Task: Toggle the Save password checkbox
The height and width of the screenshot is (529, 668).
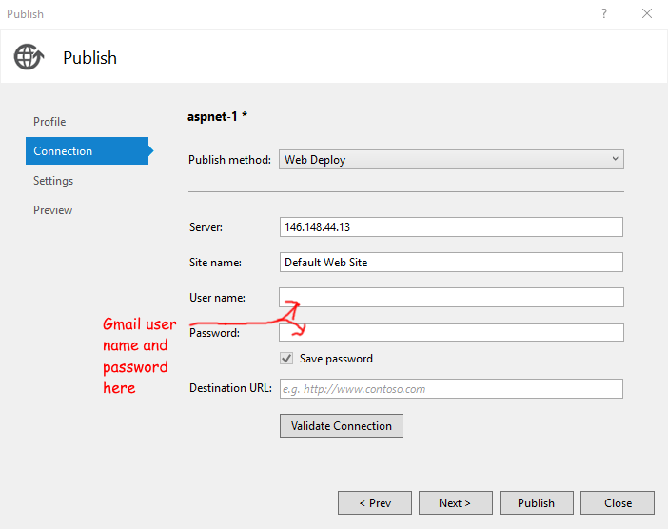Action: click(286, 359)
